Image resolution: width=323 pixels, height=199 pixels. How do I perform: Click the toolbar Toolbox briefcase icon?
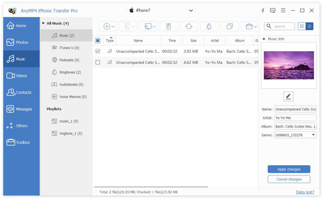tap(249, 26)
